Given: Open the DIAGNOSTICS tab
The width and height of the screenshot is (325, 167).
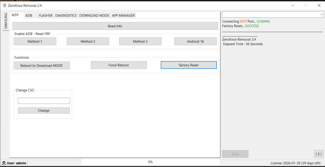Looking at the screenshot, I should click(x=66, y=15).
